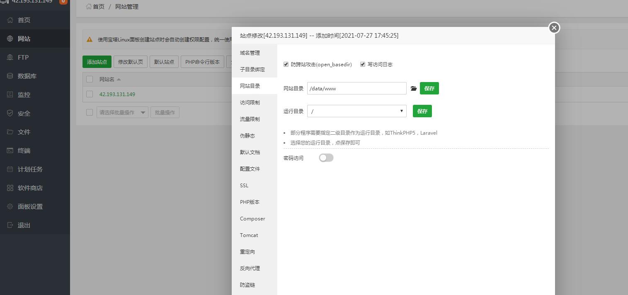628x295 pixels.
Task: Save the website directory path
Action: (429, 88)
